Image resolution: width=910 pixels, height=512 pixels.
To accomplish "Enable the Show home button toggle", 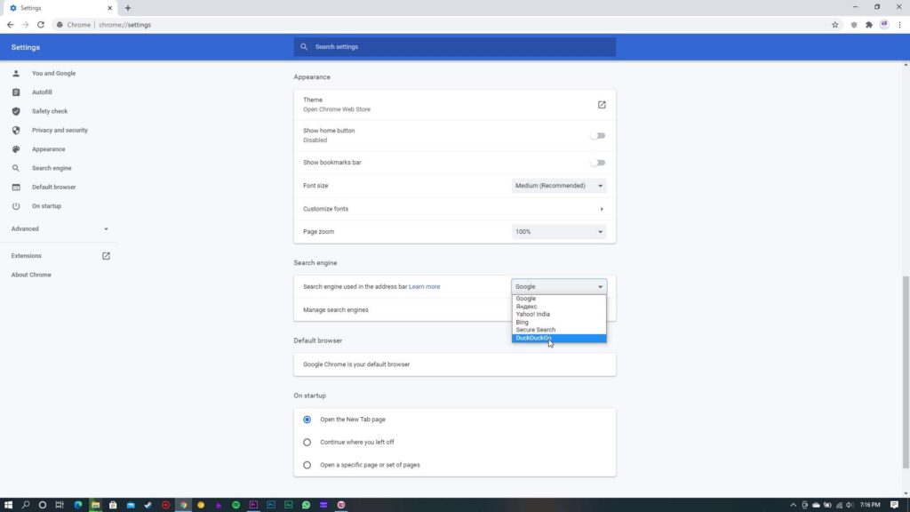I will tap(598, 136).
